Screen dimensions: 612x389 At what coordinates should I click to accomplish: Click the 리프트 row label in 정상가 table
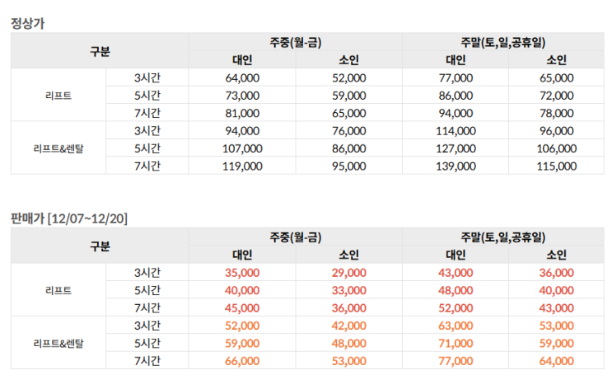pyautogui.click(x=58, y=96)
